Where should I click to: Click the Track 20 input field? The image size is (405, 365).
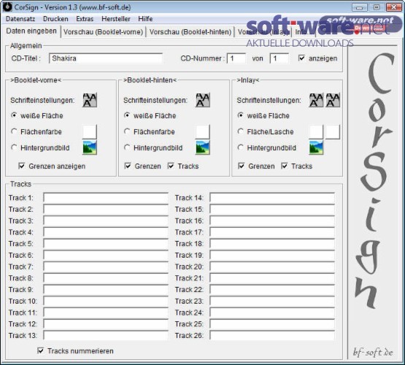coord(272,266)
